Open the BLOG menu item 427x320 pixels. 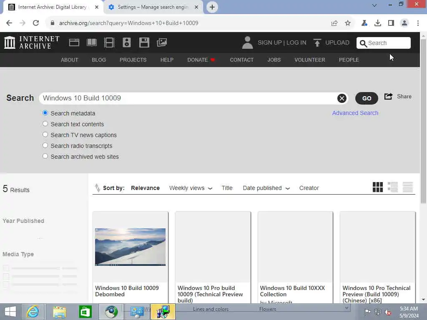(99, 60)
